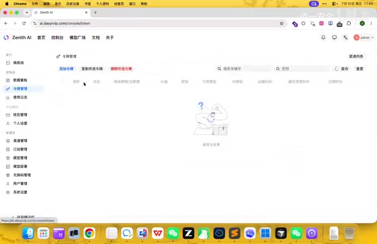Click the language translate icon
377x244 pixels.
coord(345,37)
